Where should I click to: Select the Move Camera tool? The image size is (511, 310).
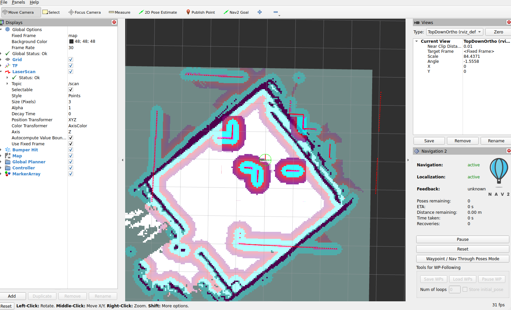pos(21,12)
